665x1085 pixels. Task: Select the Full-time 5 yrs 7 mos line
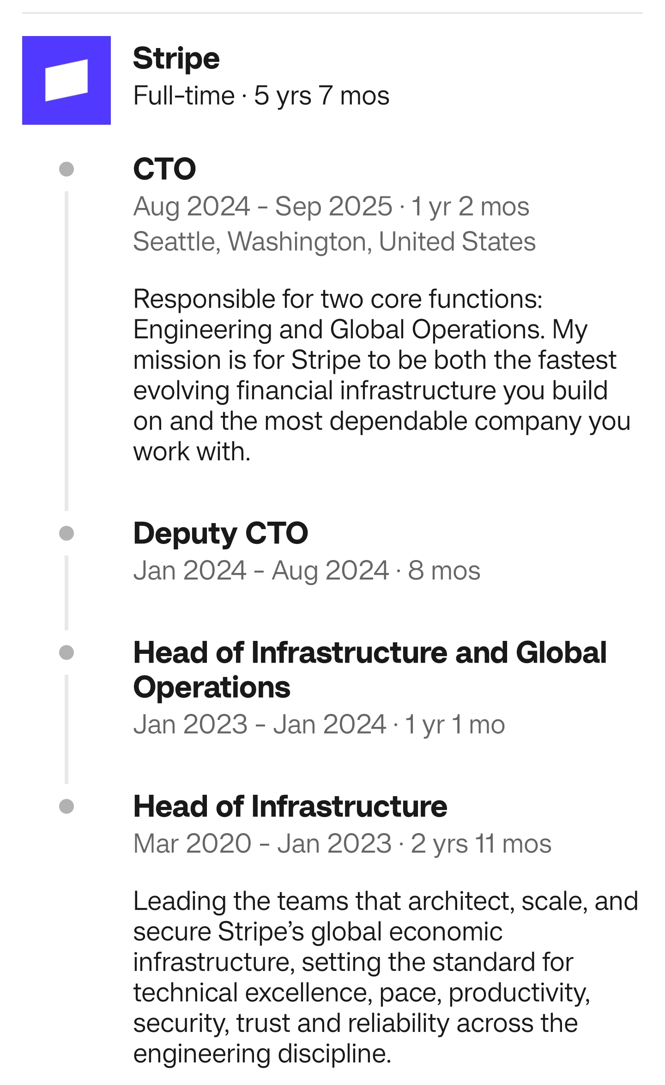tap(261, 96)
